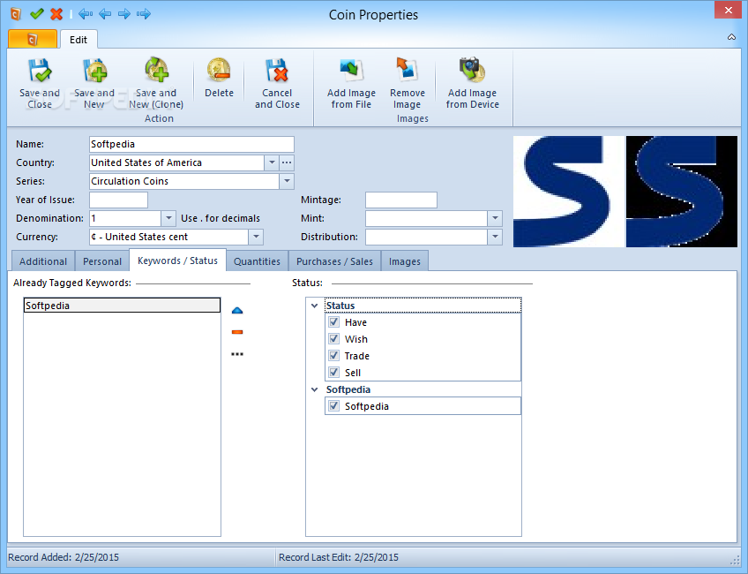
Task: Open the Country dropdown arrow
Action: coord(272,162)
